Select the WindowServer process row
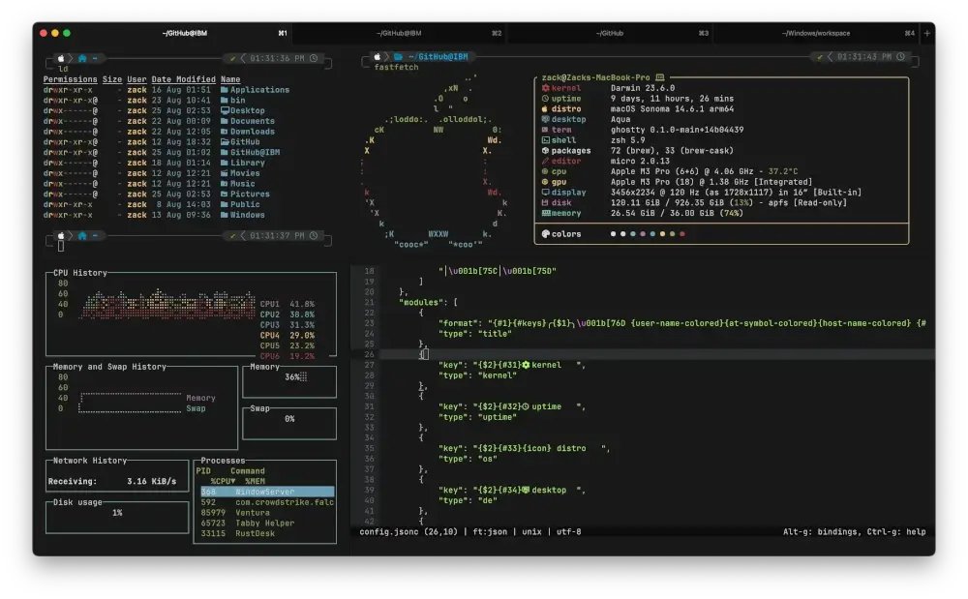 coord(266,492)
